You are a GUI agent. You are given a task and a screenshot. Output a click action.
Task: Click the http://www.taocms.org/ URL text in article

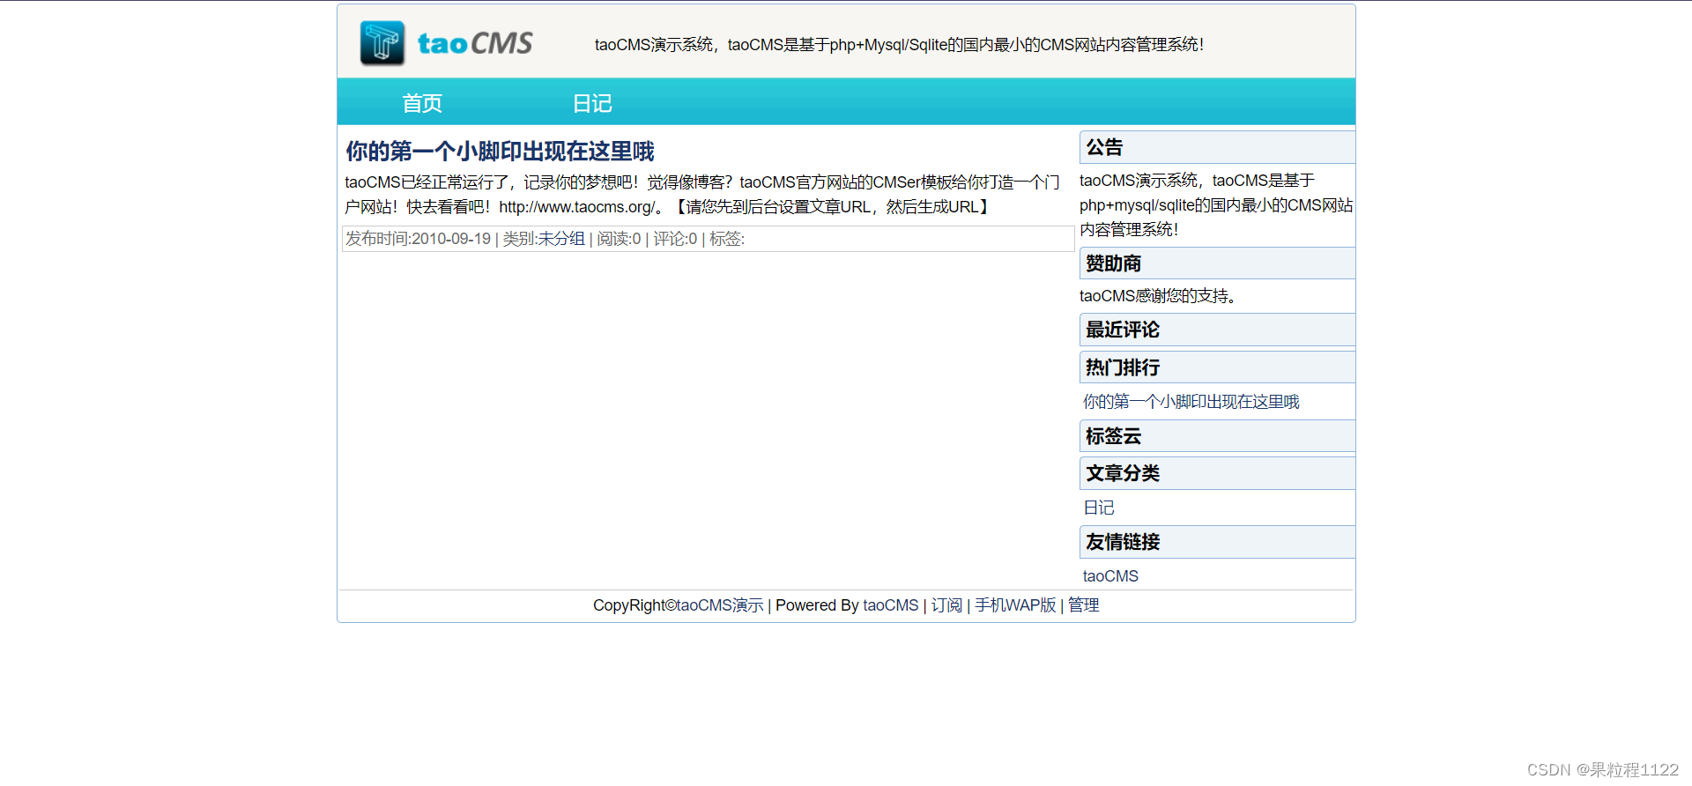pyautogui.click(x=577, y=207)
